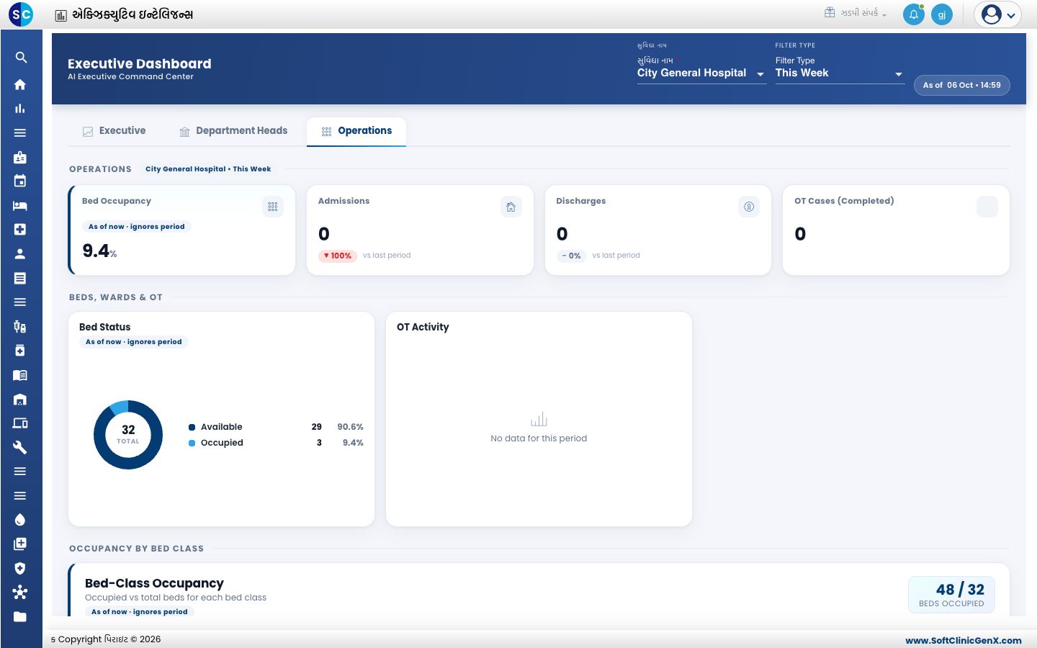Image resolution: width=1037 pixels, height=648 pixels.
Task: Click the bed icon in sidebar
Action: (x=20, y=205)
